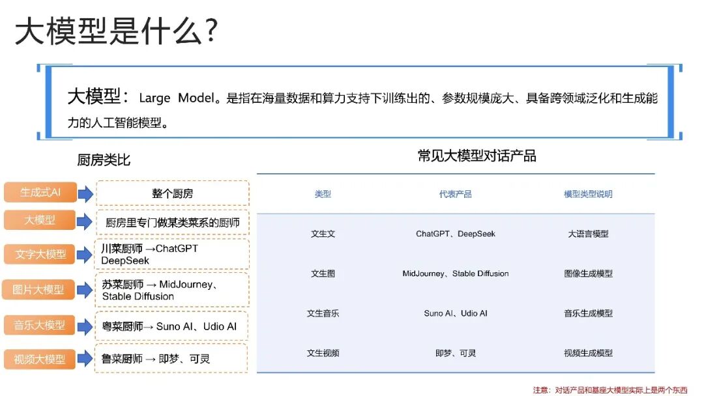Click the 常见大模型对话产品 table heading

pos(477,156)
